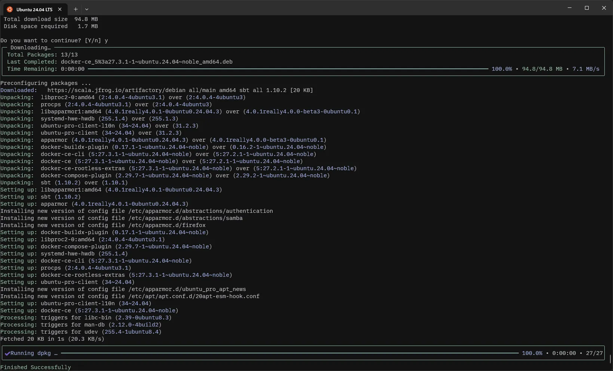Image resolution: width=613 pixels, height=371 pixels.
Task: Click Unpacking docker-compose-plugin line
Action: click(x=165, y=175)
